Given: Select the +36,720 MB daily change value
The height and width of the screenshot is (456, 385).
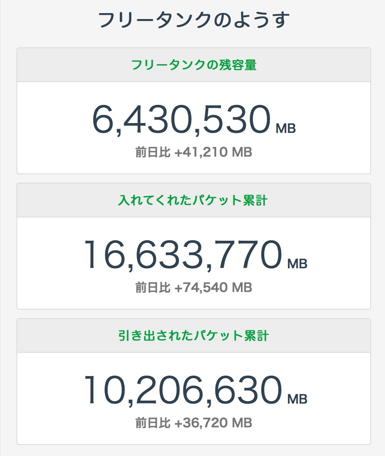Looking at the screenshot, I should 213,423.
